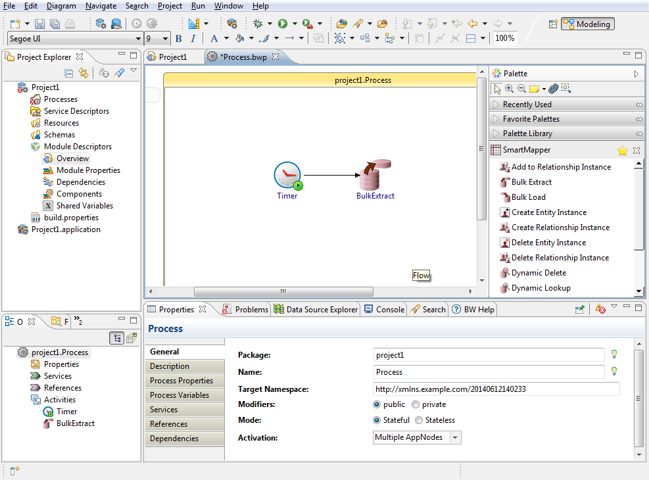Pick Dynamic Lookup in the palette
649x480 pixels.
click(541, 288)
